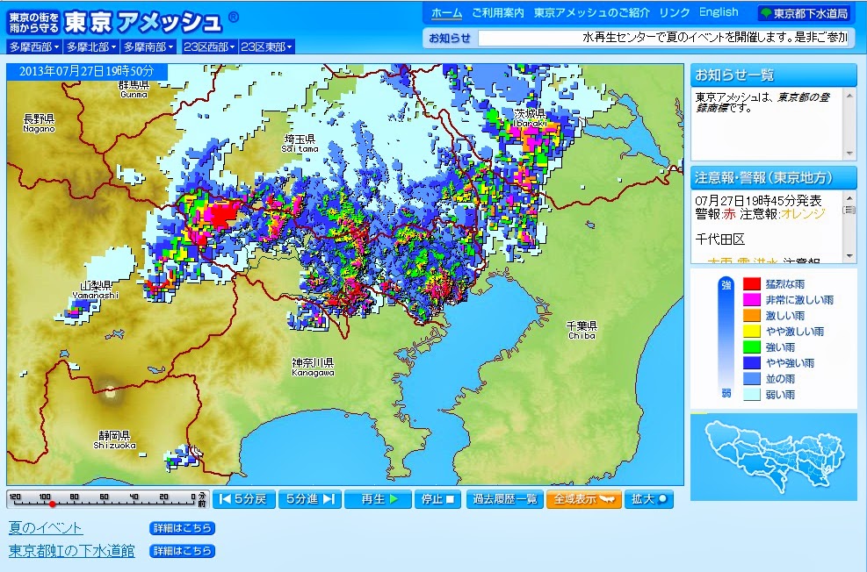Open the 過去履歴一覧 history list
This screenshot has height=572, width=867.
505,499
